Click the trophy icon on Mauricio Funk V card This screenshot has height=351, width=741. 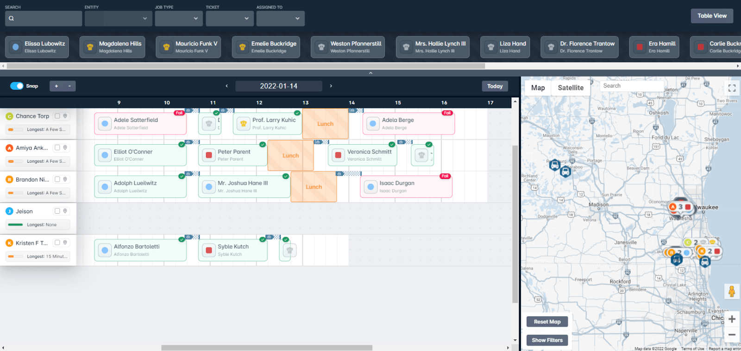166,47
